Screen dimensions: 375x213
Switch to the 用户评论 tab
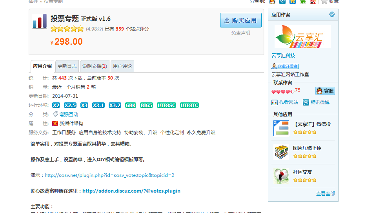click(x=122, y=66)
